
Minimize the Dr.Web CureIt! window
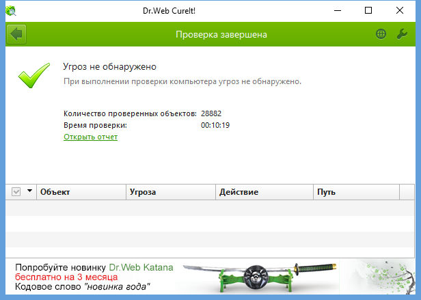pos(338,11)
